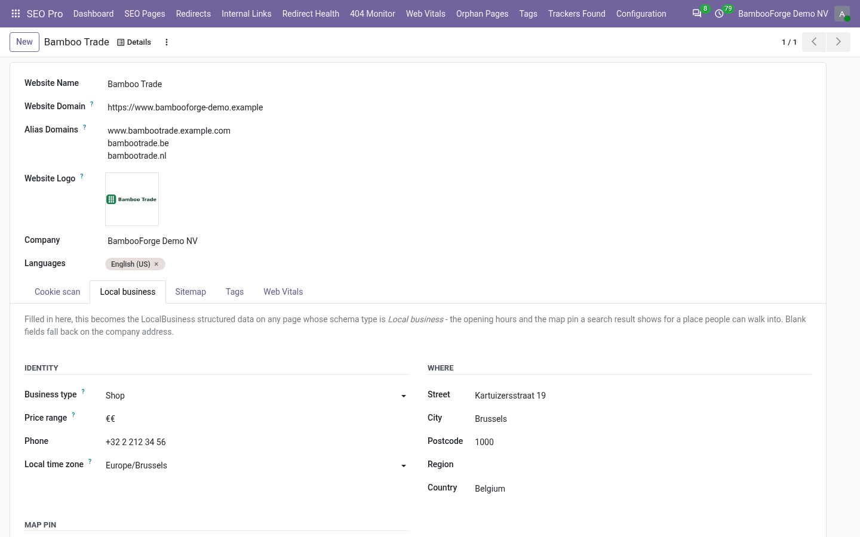Click the user avatar icon
Image resolution: width=860 pixels, height=537 pixels.
pyautogui.click(x=842, y=14)
